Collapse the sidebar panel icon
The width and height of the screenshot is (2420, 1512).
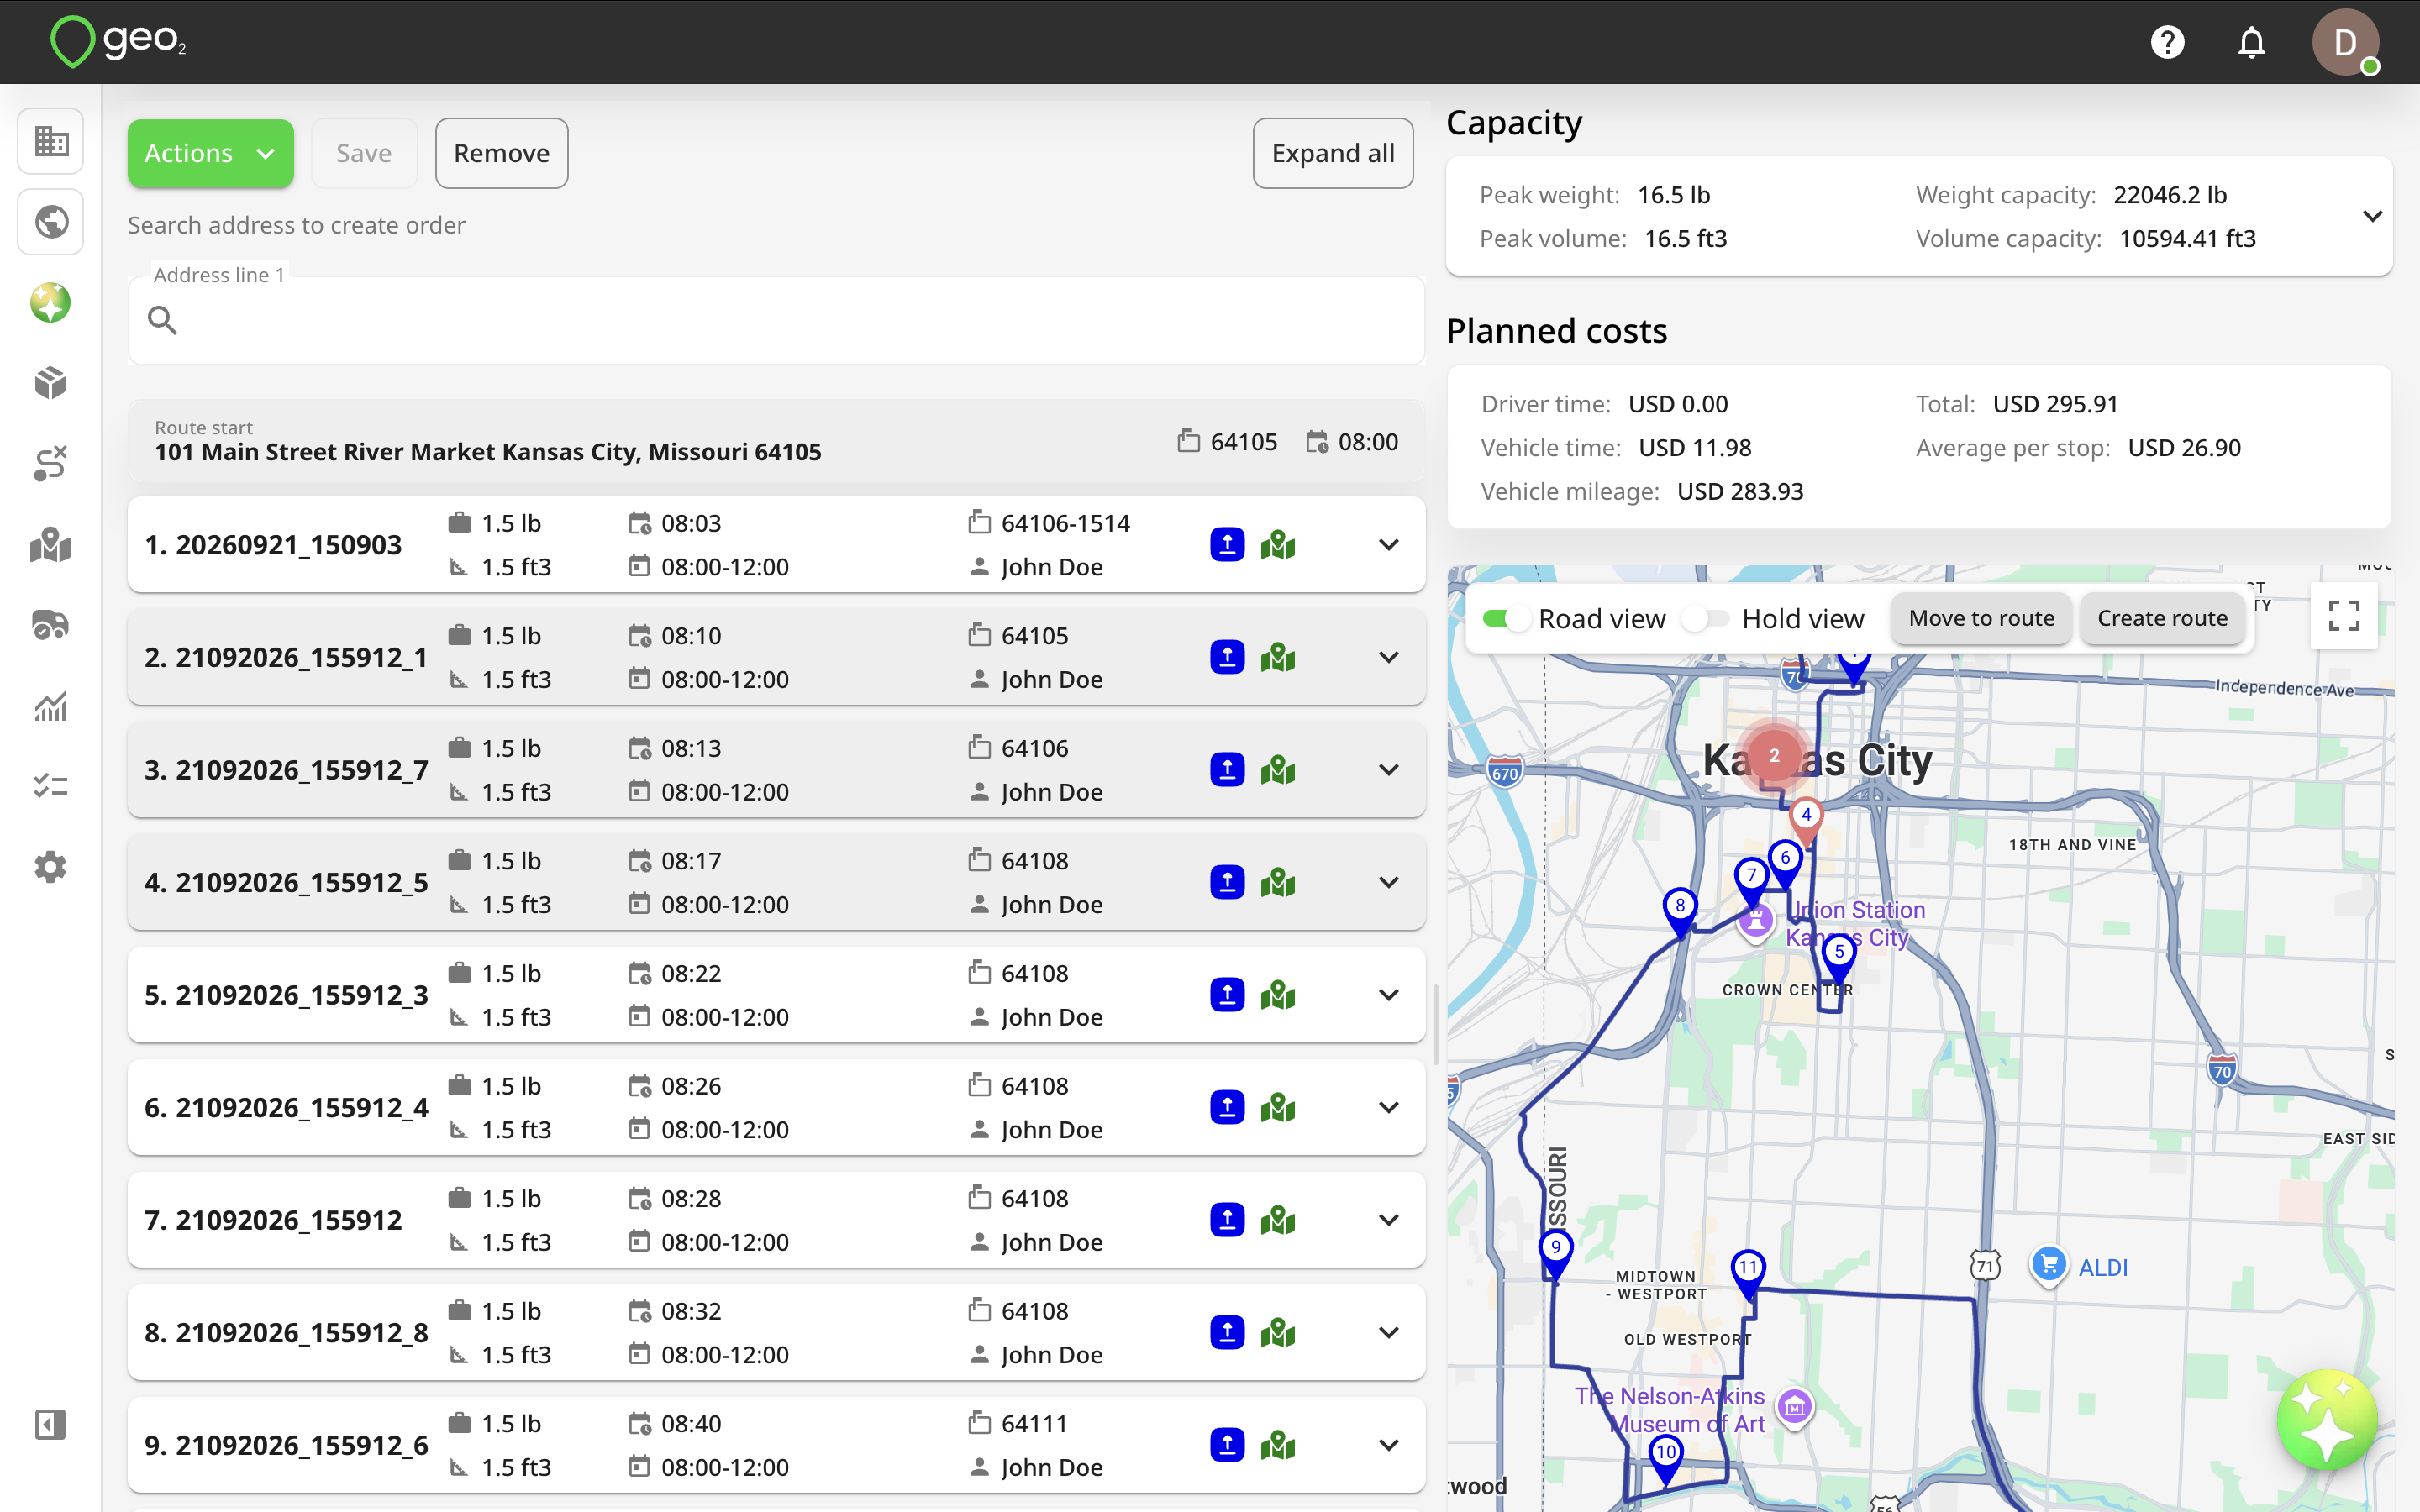[51, 1425]
